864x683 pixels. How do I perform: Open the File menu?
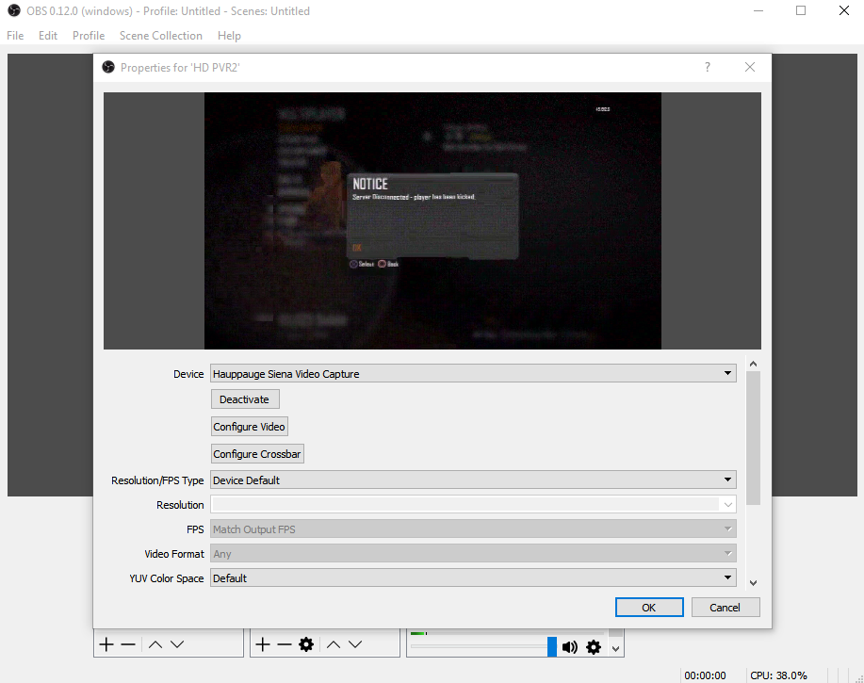(15, 35)
